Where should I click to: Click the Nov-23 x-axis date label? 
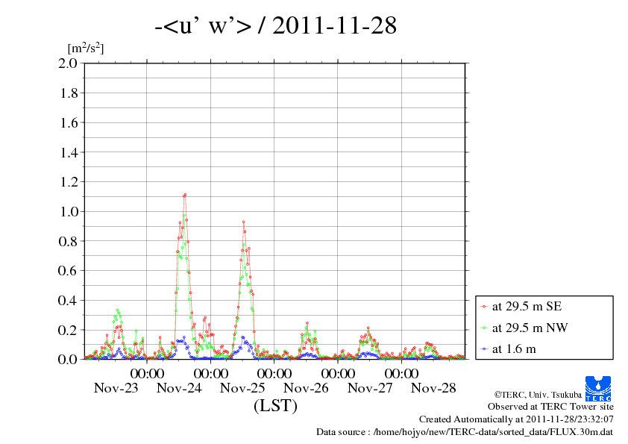pos(116,388)
